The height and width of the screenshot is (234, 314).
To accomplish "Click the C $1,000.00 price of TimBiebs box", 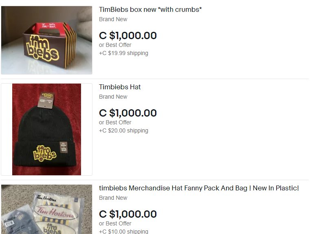I will [128, 35].
